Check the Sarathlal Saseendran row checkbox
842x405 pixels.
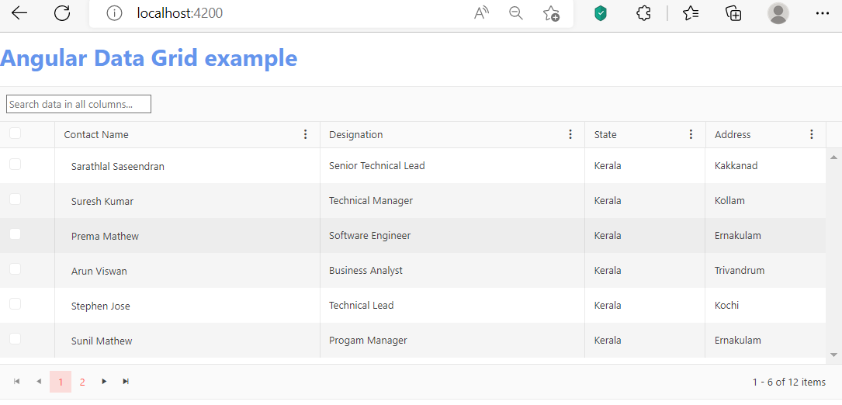coord(16,164)
